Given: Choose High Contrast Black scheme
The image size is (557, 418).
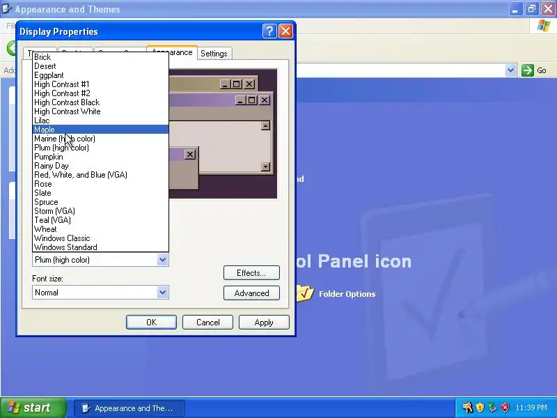Looking at the screenshot, I should click(100, 102).
